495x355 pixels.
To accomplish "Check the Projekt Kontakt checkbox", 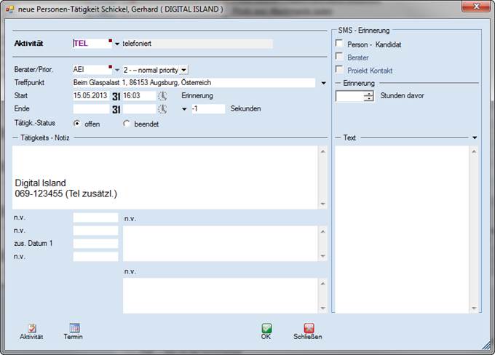I will coord(339,70).
